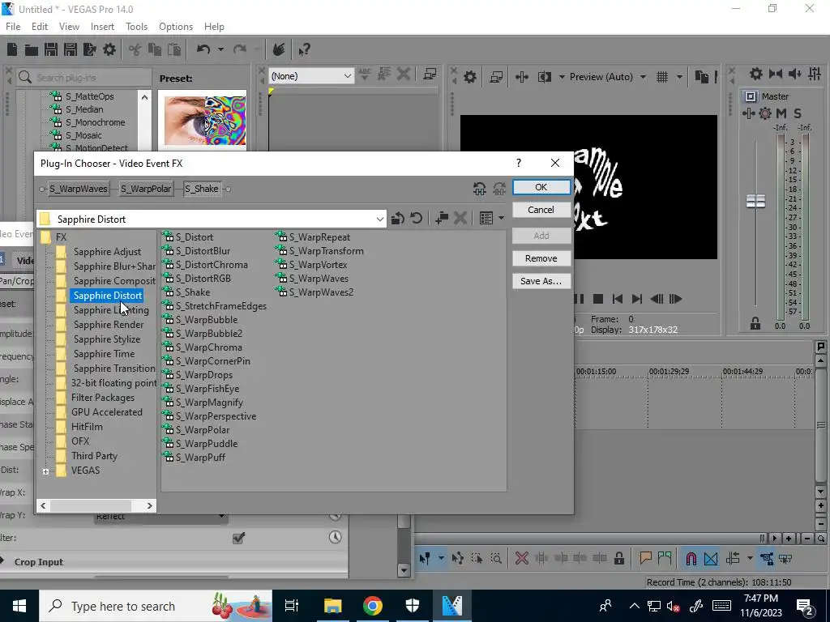Screen dimensions: 830x622
Task: Click red X delete icon in timeline toolbar
Action: pyautogui.click(x=521, y=559)
